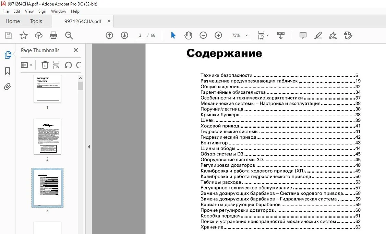Open contents entry Гарантийные обязательства

[x=280, y=92]
